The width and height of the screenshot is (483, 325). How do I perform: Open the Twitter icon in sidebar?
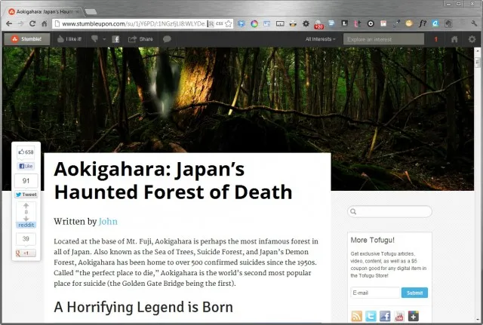coord(371,316)
